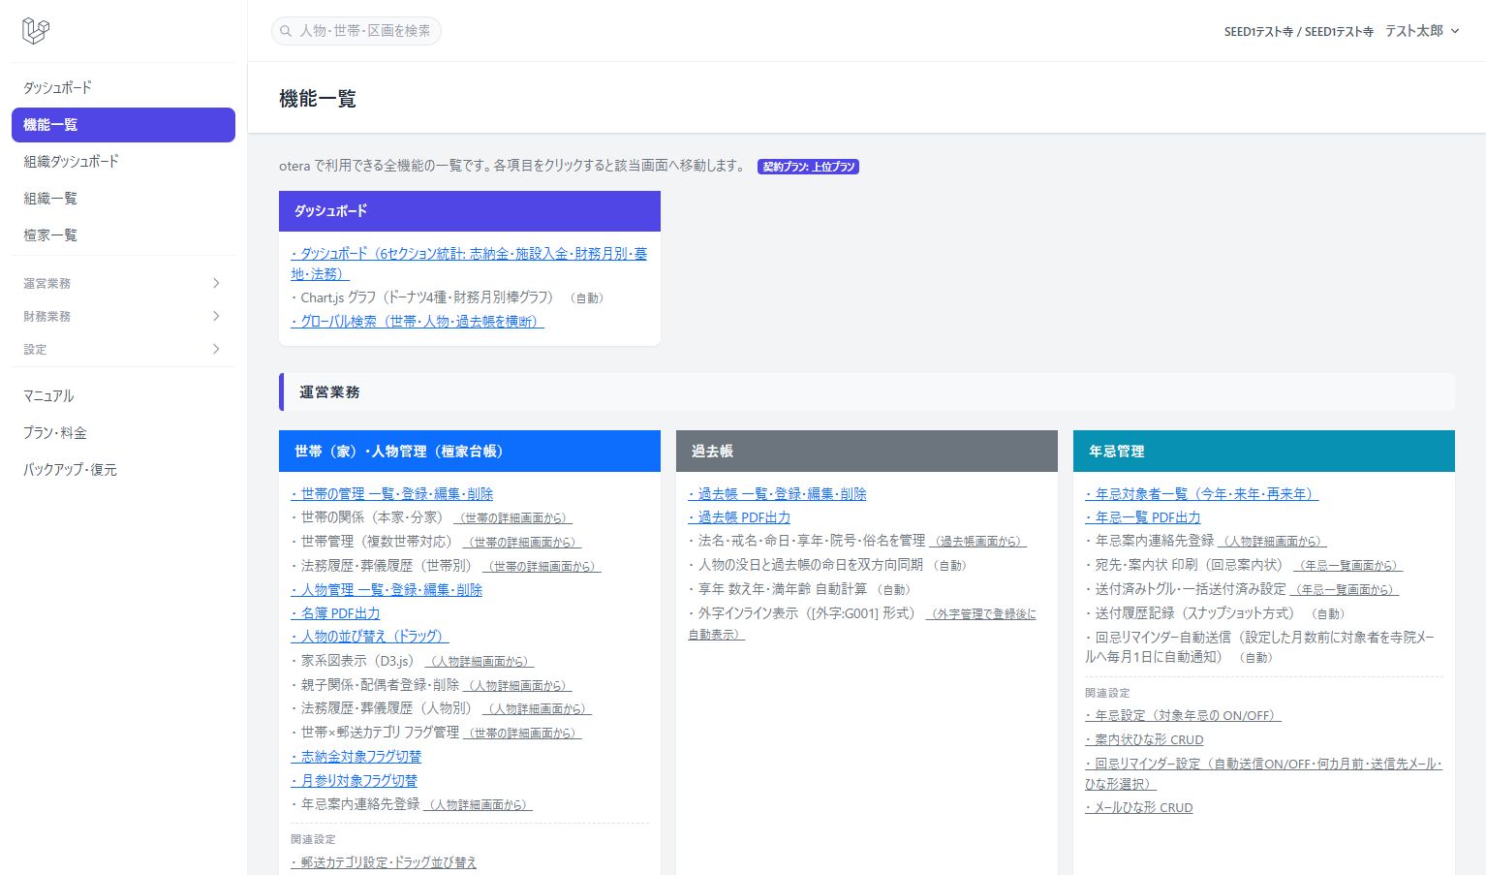
Task: Click 世帯×郵送カテゴリ 世帯の詳細画面から link
Action: pyautogui.click(x=523, y=734)
